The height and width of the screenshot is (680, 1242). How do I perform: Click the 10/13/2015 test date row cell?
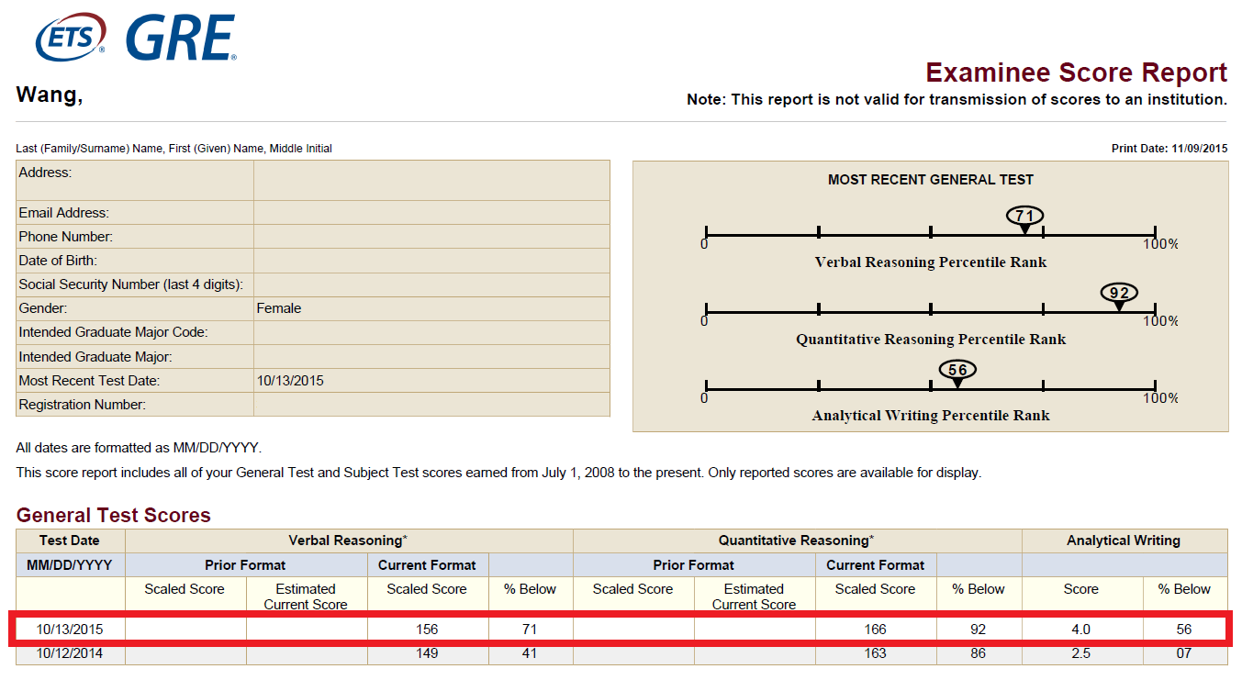70,630
